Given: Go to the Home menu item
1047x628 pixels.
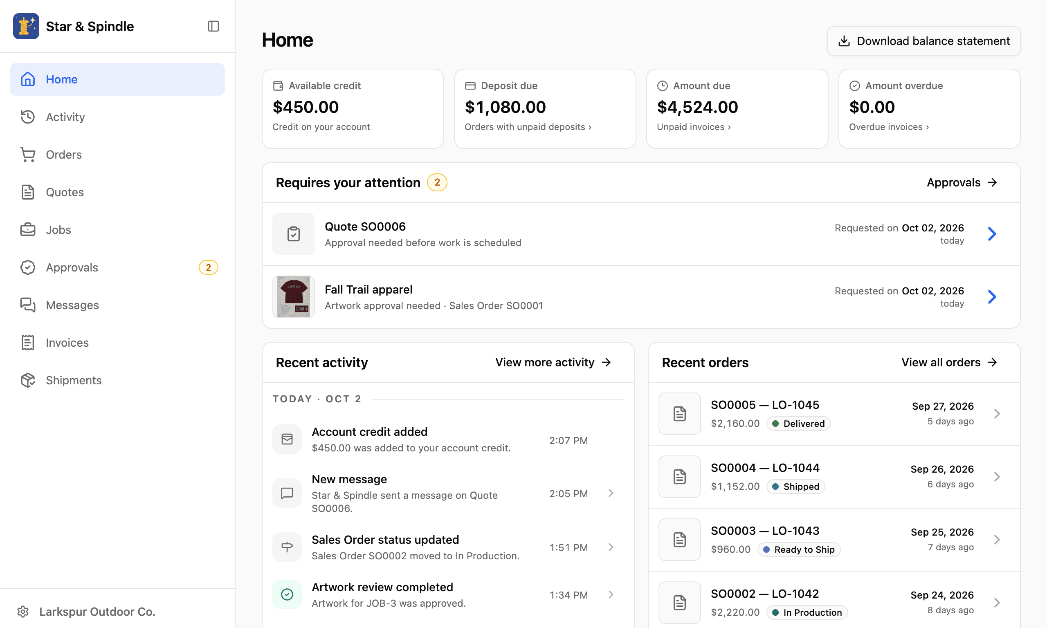Looking at the screenshot, I should pos(117,79).
